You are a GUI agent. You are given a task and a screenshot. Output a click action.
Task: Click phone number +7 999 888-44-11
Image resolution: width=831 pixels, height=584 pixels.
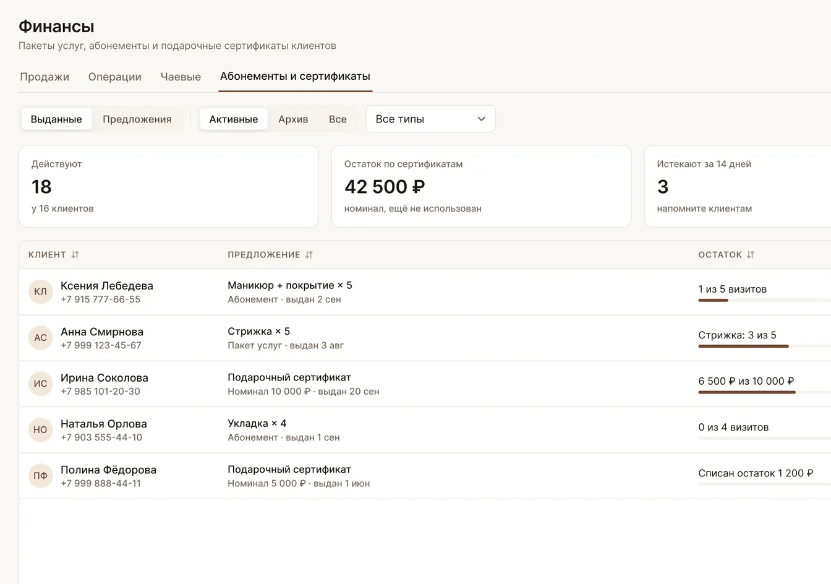click(101, 483)
